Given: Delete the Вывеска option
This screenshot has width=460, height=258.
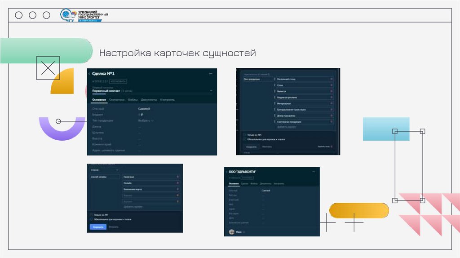Looking at the screenshot, I should [x=332, y=91].
